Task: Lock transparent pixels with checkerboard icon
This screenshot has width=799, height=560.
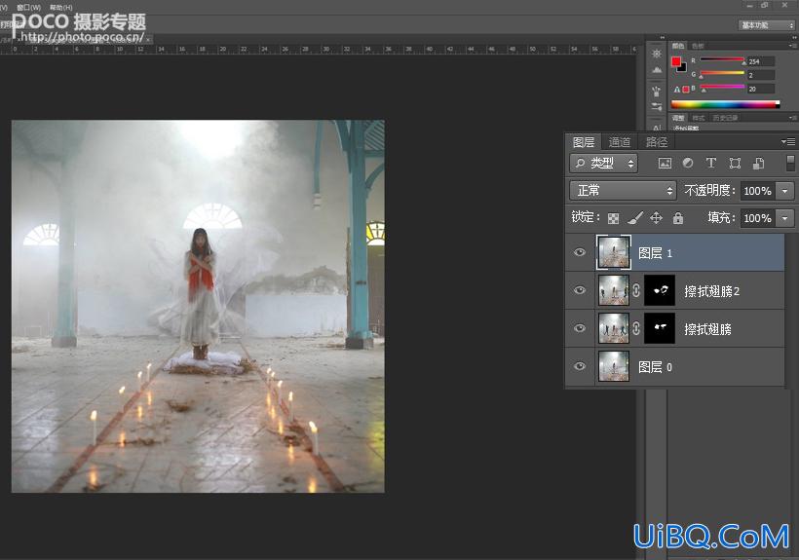Action: click(x=614, y=218)
